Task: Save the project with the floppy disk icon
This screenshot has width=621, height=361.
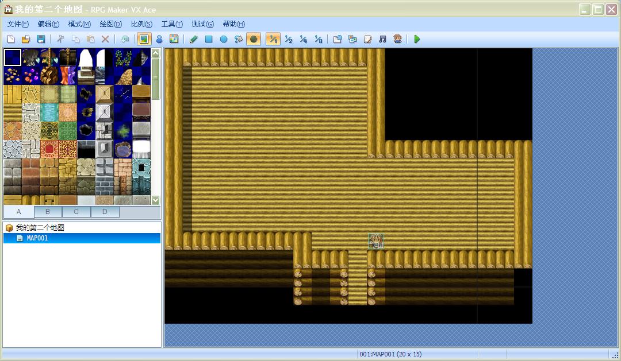Action: tap(41, 39)
